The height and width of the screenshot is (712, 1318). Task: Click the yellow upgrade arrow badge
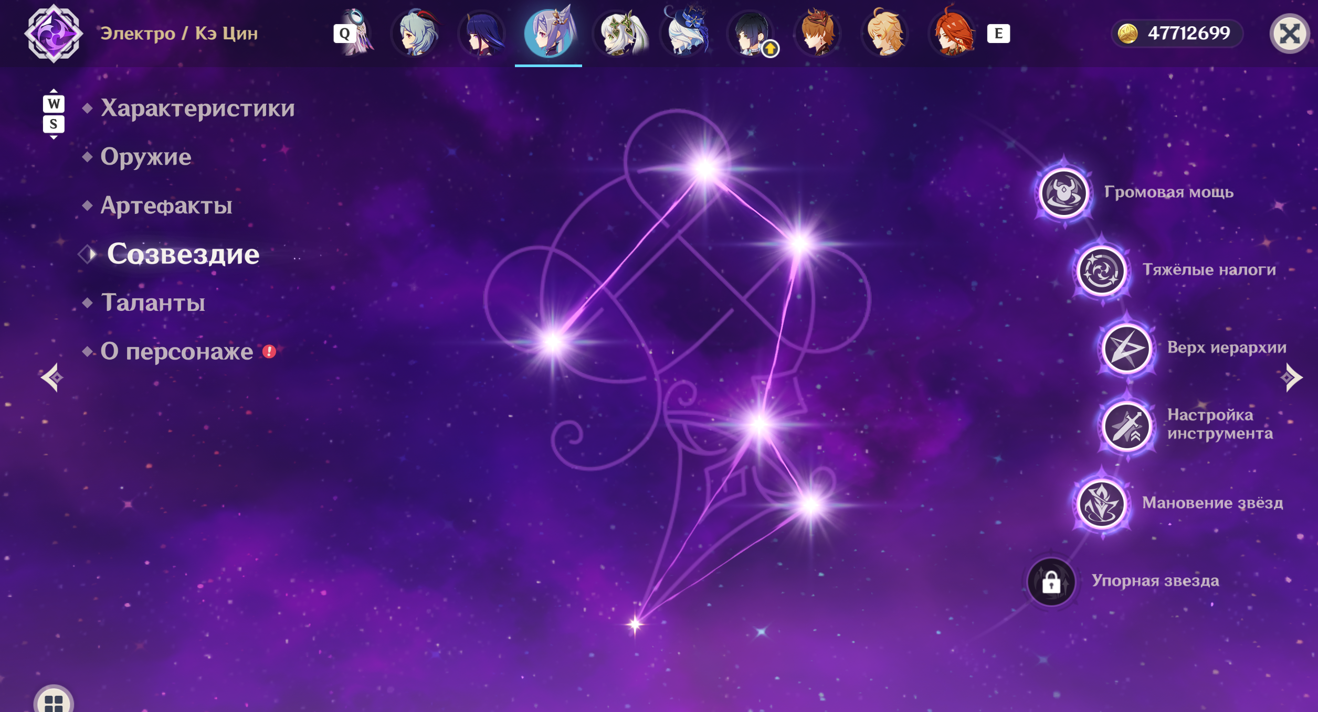coord(770,49)
